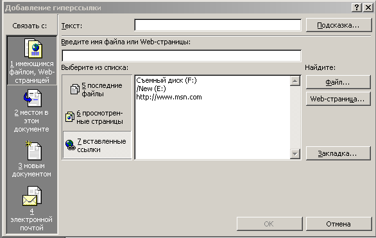Viewport: 376px width, 238px height.
Task: Choose http://www.msn.com from the list
Action: coord(169,97)
